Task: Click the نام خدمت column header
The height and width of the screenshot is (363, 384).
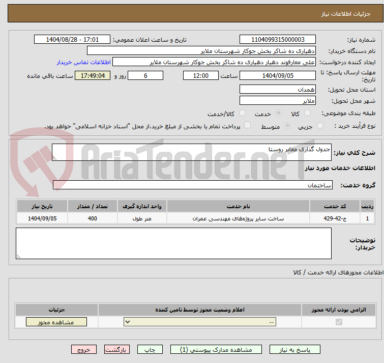Action: (239, 206)
